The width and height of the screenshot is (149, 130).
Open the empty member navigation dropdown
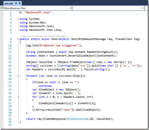pyautogui.click(x=143, y=8)
